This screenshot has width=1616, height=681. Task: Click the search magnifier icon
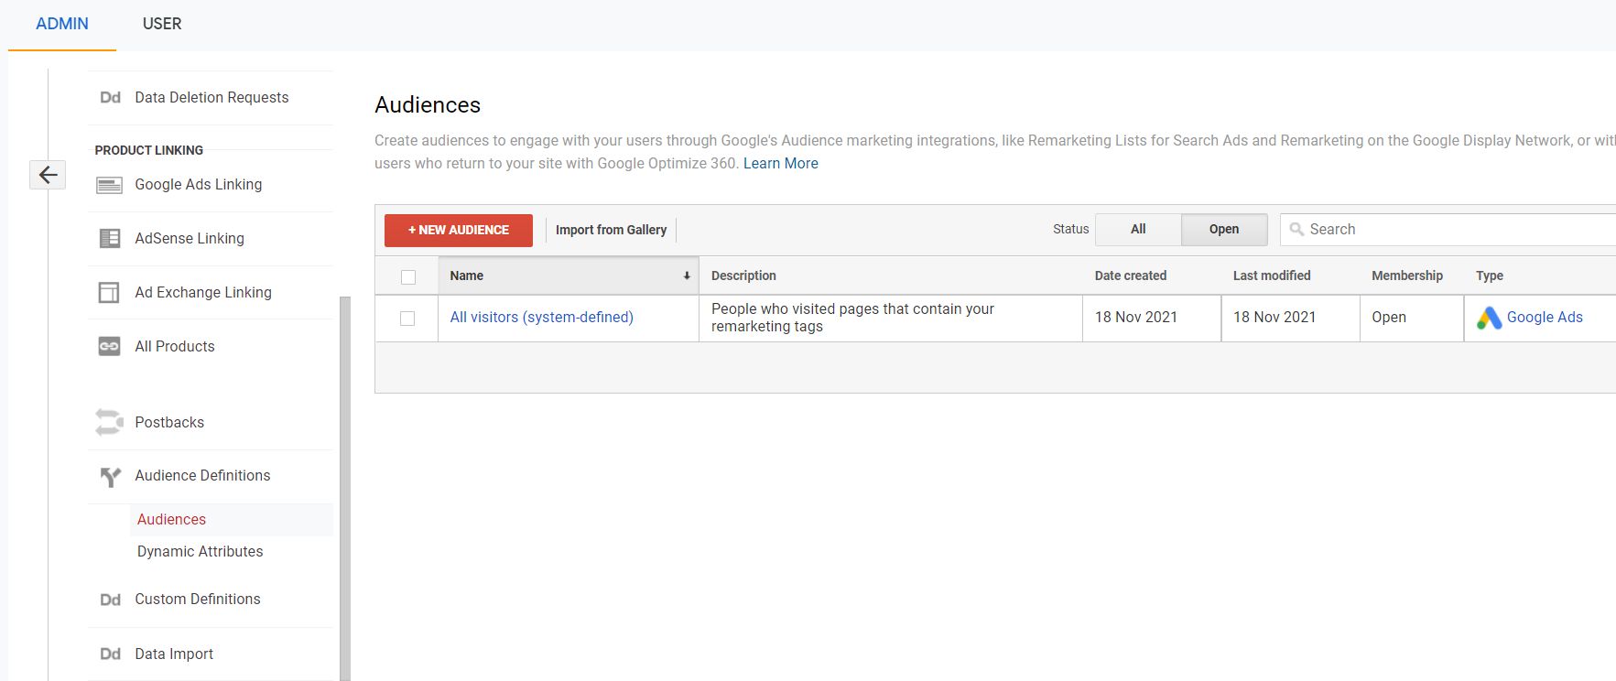(1296, 230)
